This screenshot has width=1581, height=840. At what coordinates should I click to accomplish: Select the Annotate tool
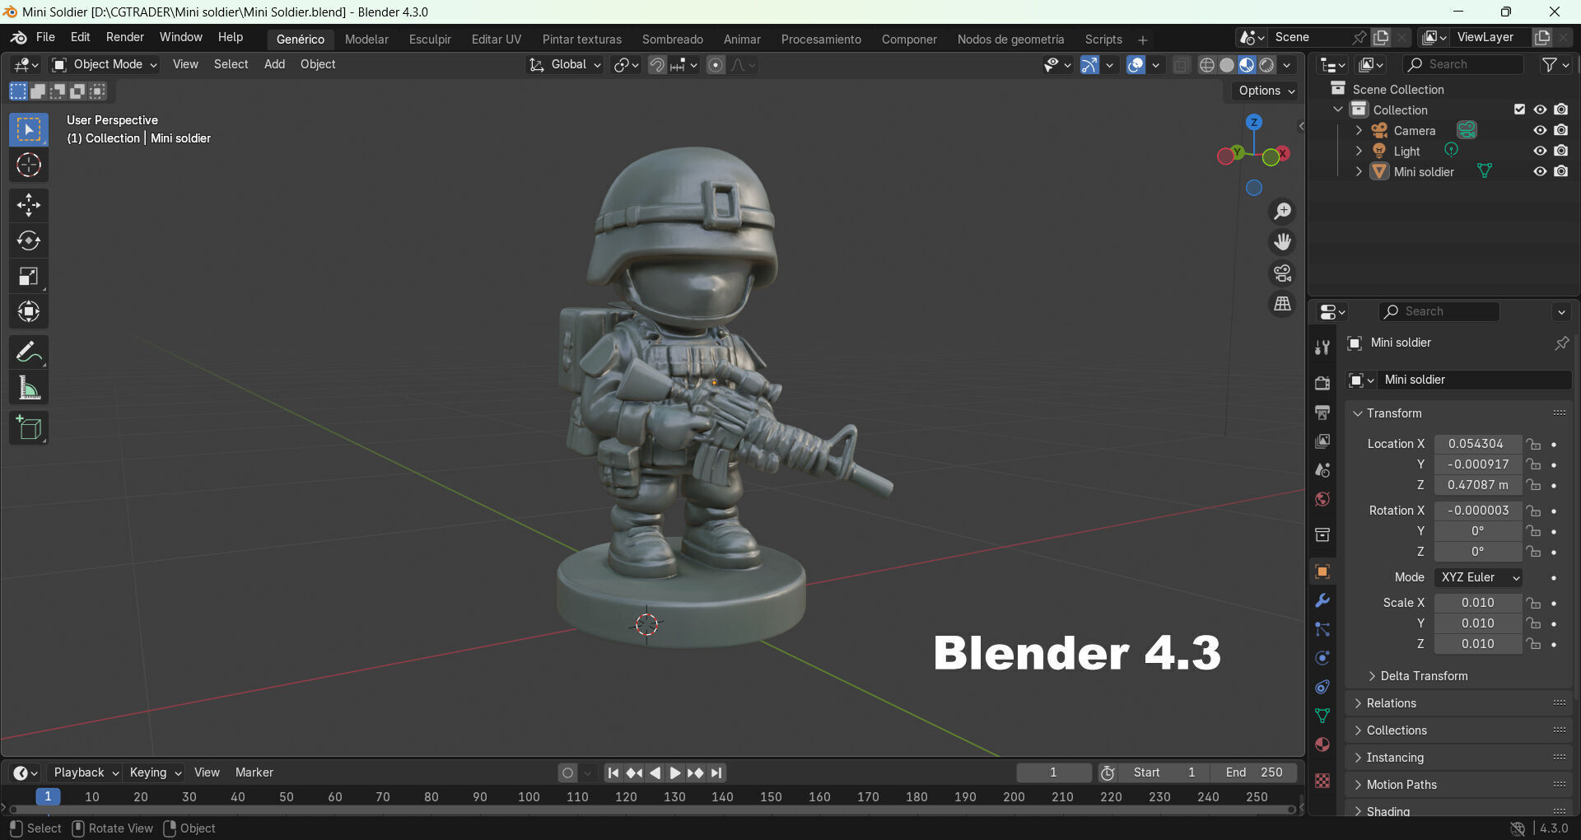pyautogui.click(x=29, y=352)
